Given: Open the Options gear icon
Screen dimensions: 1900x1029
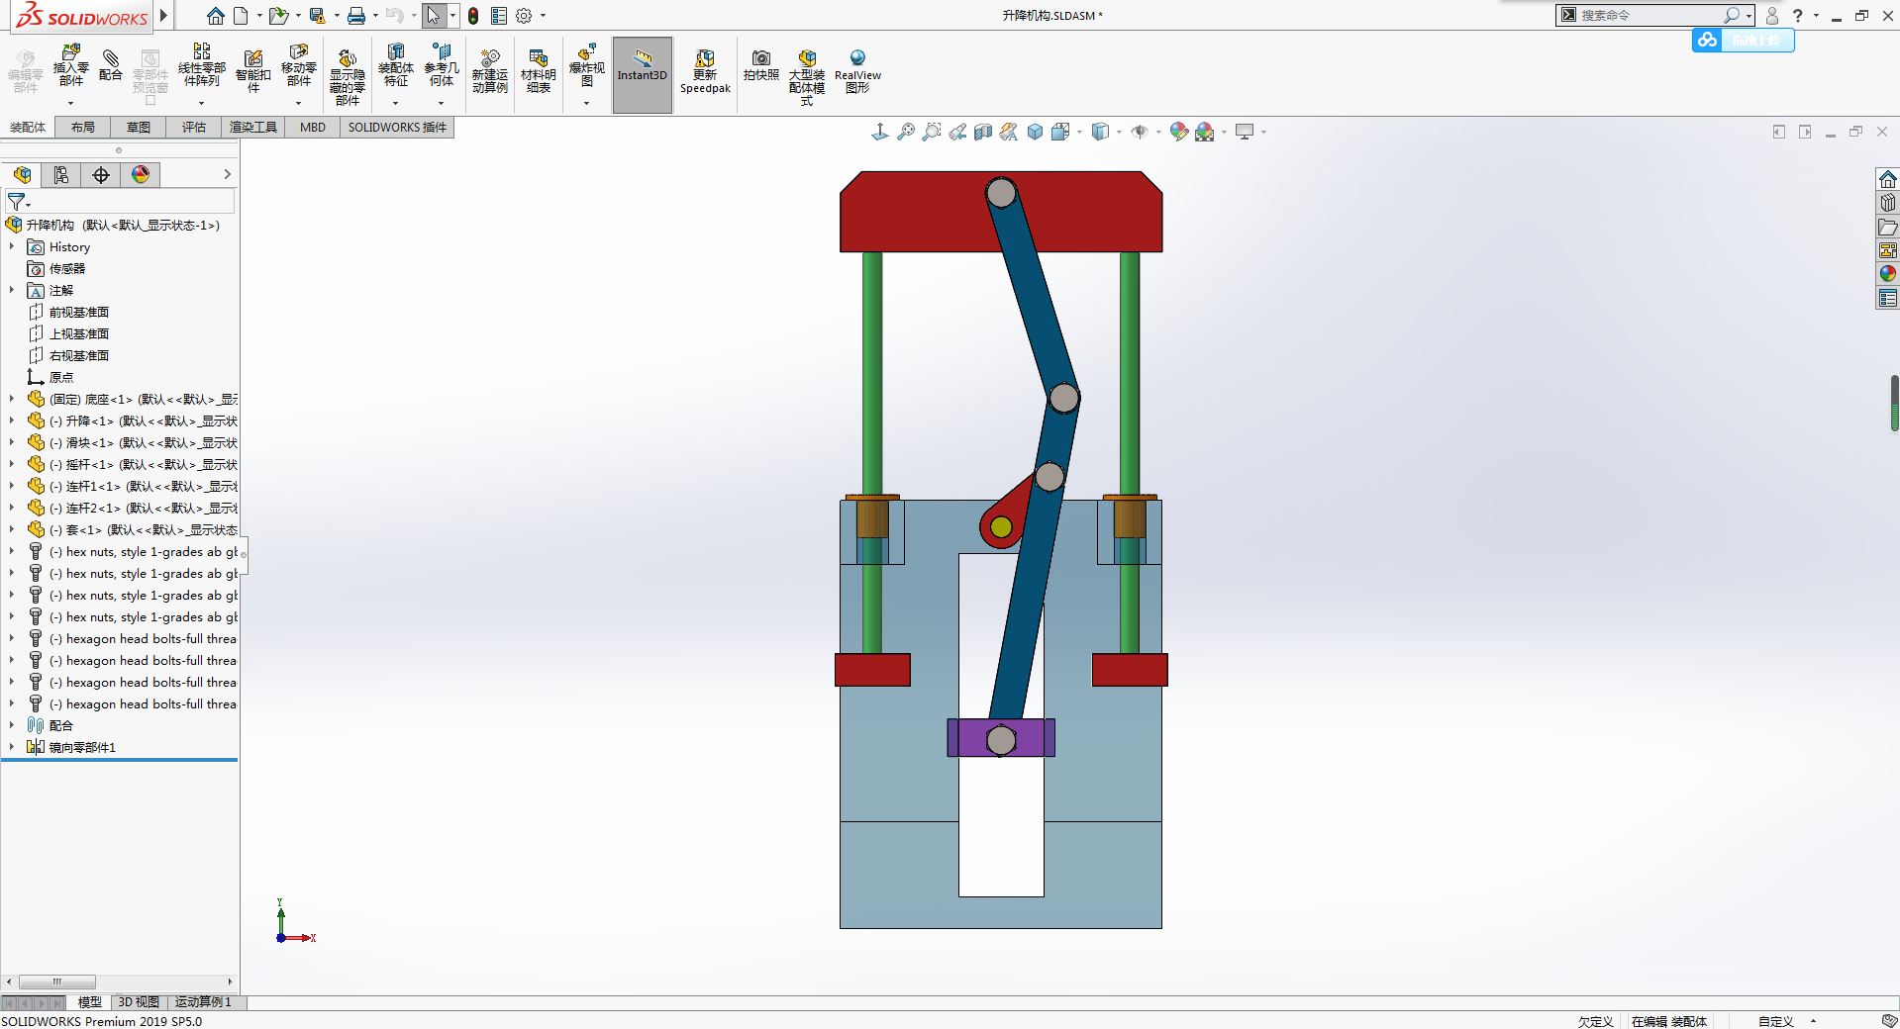Looking at the screenshot, I should 524,16.
